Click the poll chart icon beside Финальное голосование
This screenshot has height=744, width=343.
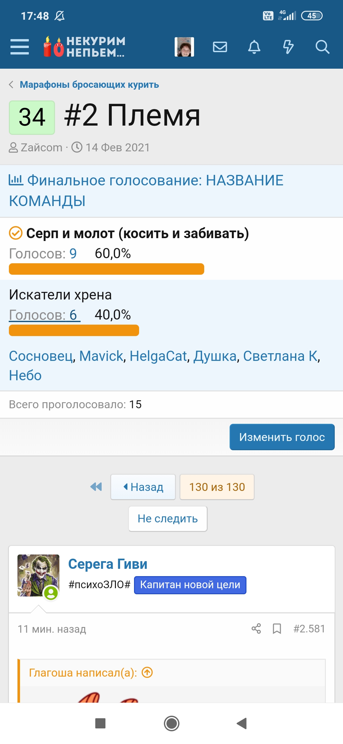click(15, 180)
